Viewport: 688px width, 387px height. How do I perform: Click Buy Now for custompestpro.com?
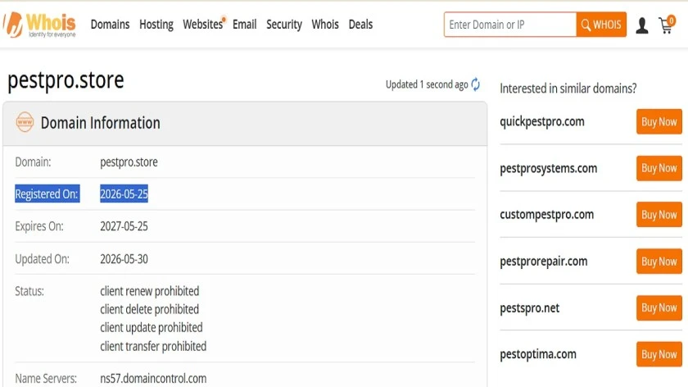coord(659,215)
